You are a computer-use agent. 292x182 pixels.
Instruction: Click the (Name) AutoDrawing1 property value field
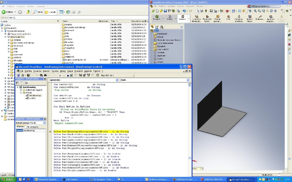34,130
